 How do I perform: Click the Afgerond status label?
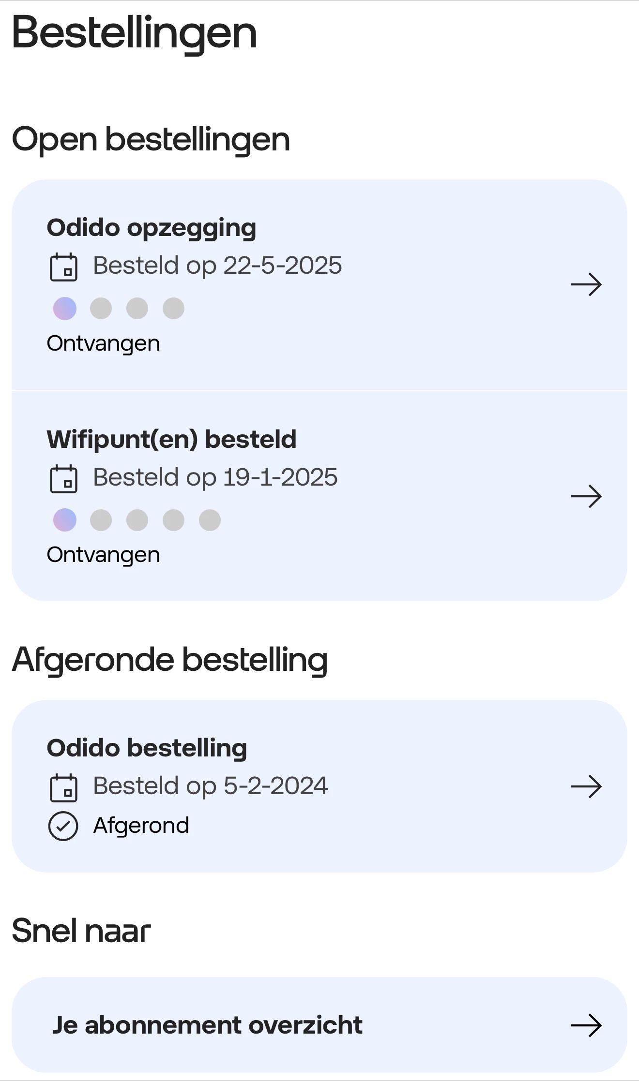click(141, 826)
